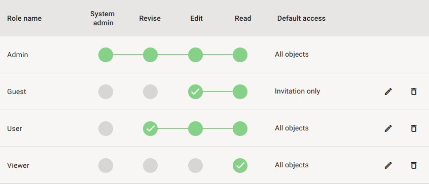Edit the User role with pencil icon

pyautogui.click(x=388, y=128)
